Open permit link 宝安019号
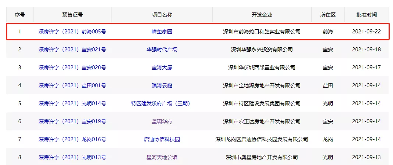This screenshot has width=393, height=165. [72, 121]
